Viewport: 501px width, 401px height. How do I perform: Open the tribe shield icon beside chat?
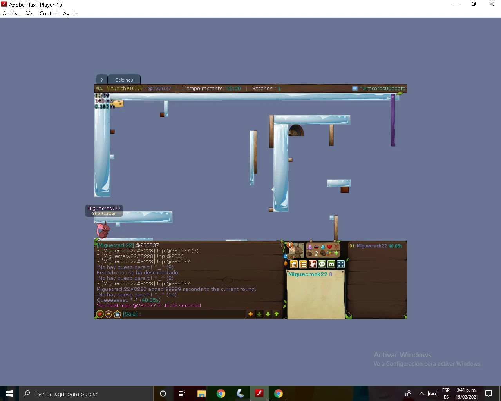click(109, 314)
